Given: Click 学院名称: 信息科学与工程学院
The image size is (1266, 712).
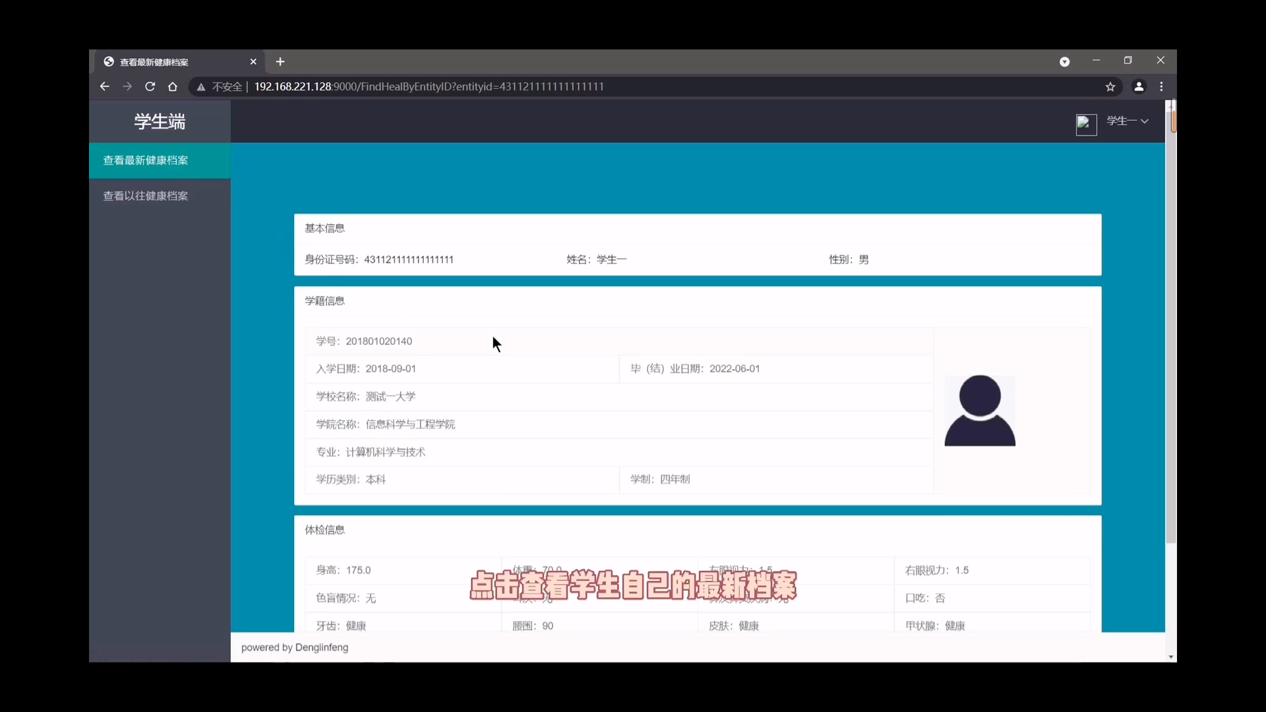Looking at the screenshot, I should (386, 424).
